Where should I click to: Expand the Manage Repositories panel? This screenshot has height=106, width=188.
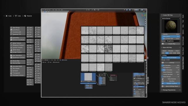(x=162, y=90)
